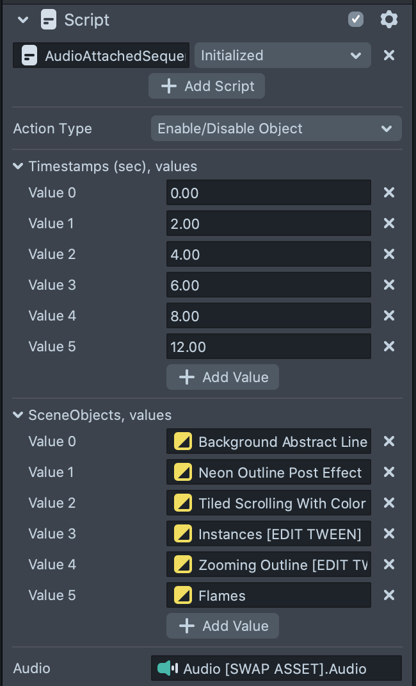Image resolution: width=416 pixels, height=686 pixels.
Task: Add a new timestamp value
Action: click(x=223, y=377)
